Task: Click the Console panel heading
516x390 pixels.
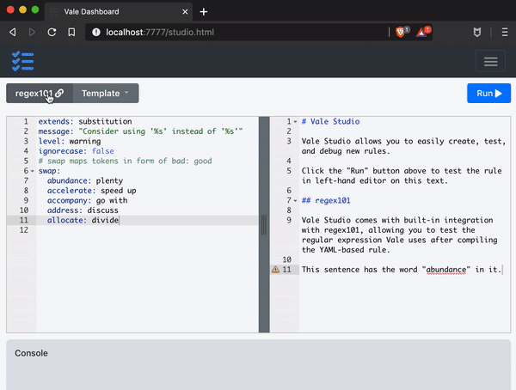Action: tap(31, 353)
